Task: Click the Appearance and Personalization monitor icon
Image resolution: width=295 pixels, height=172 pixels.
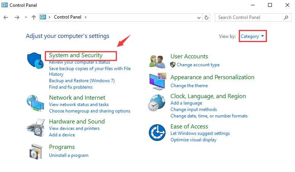Action: [x=157, y=81]
